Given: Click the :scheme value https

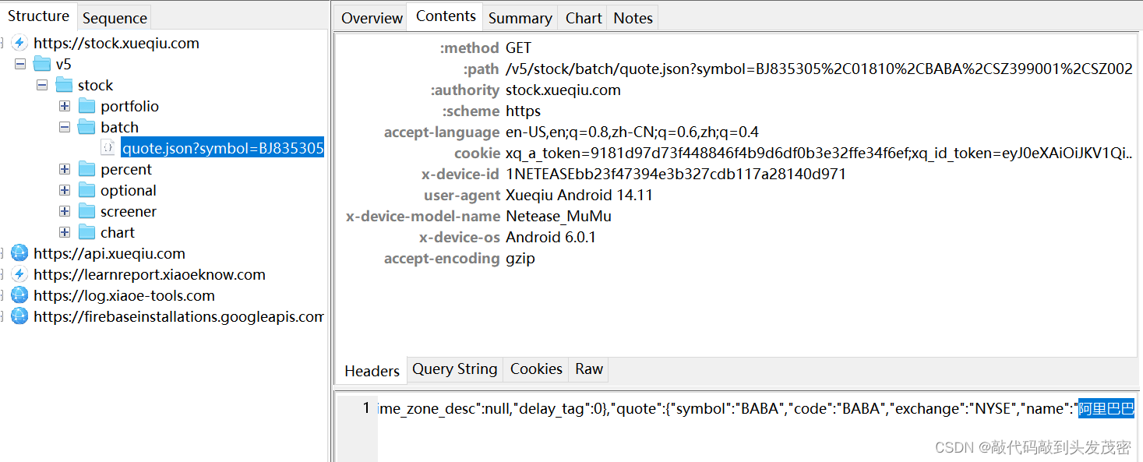Looking at the screenshot, I should coord(523,111).
